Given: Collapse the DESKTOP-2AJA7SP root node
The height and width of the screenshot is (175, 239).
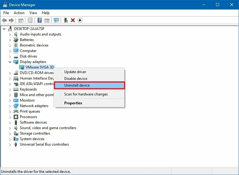Looking at the screenshot, I should click(x=4, y=29).
